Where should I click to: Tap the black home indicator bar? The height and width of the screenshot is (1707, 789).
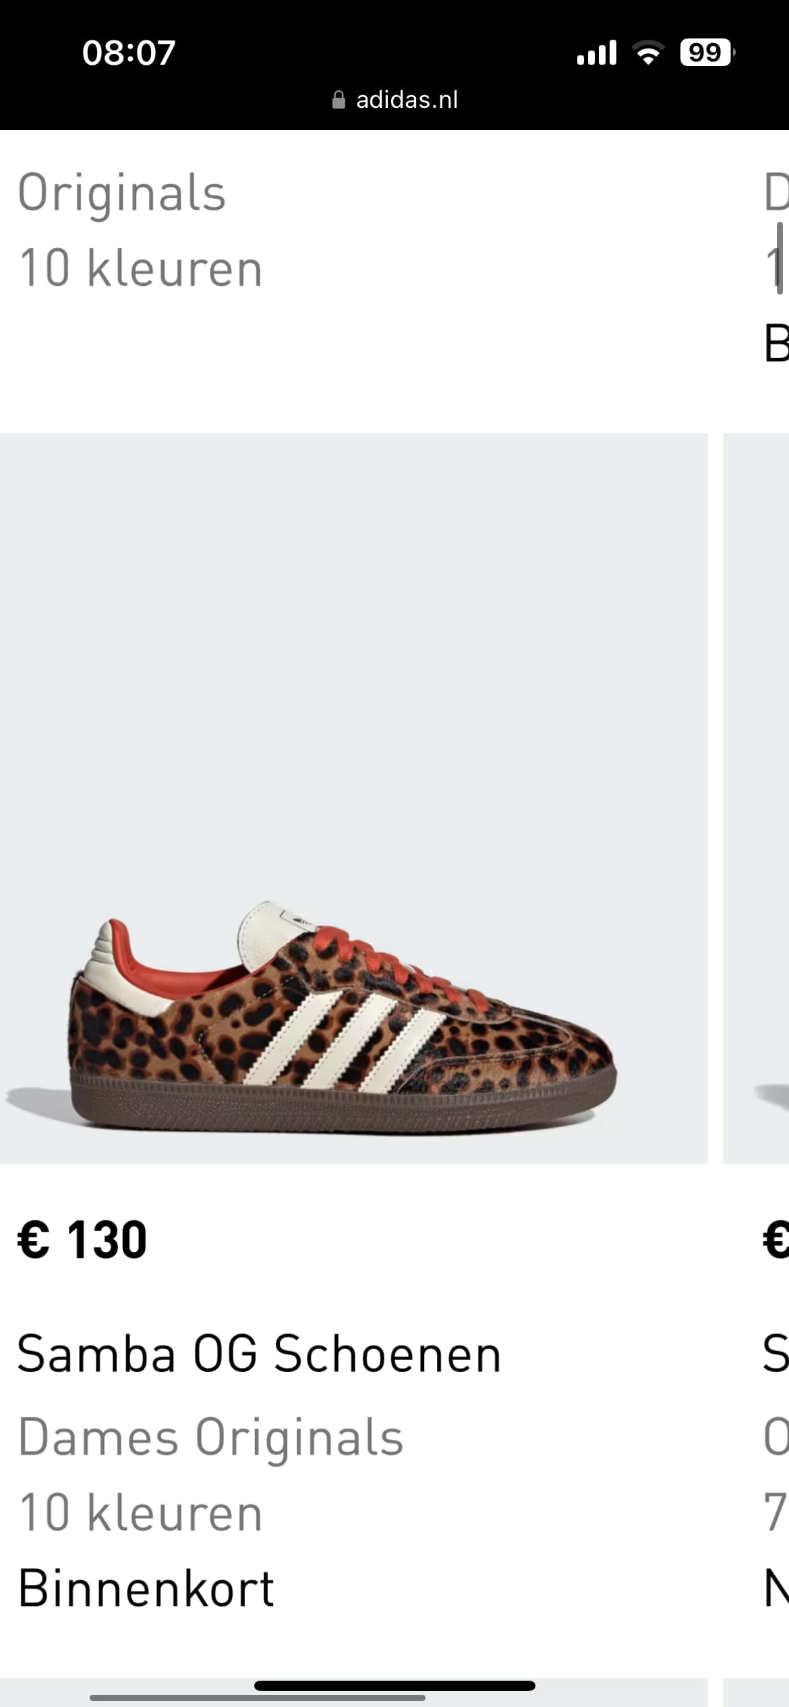[x=394, y=1686]
